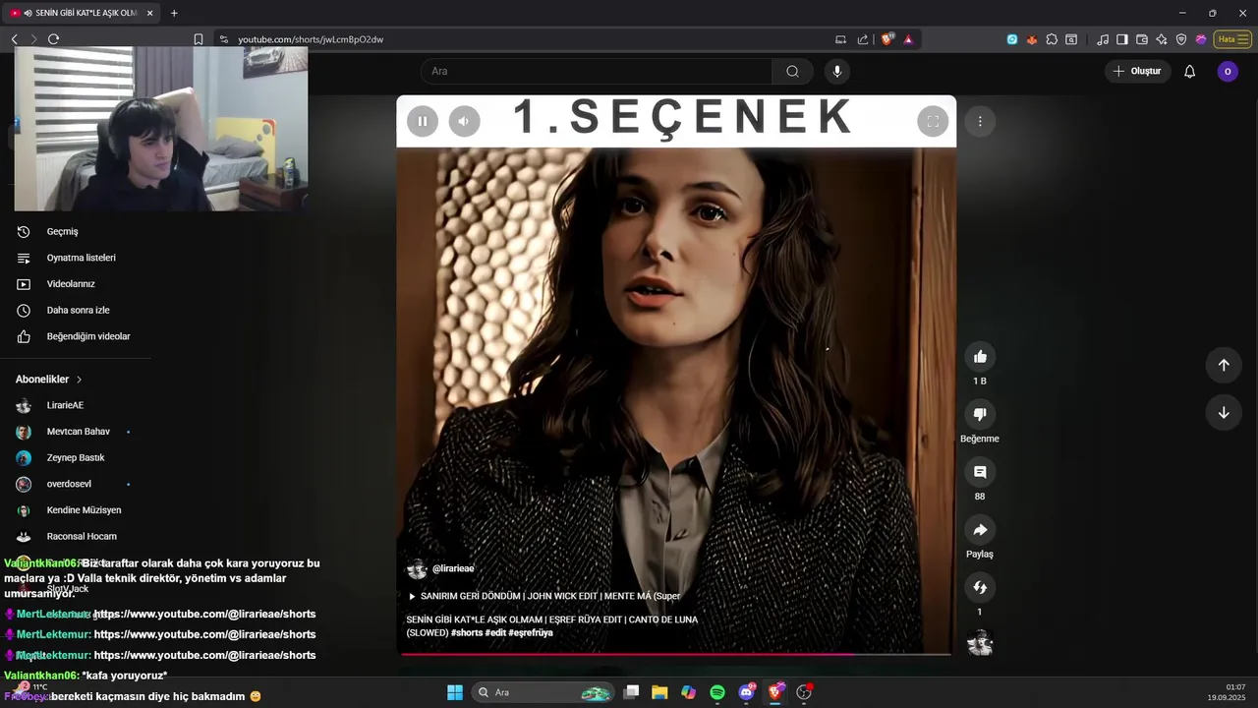Open Oynatma listeleri in sidebar
The image size is (1258, 708).
83,258
